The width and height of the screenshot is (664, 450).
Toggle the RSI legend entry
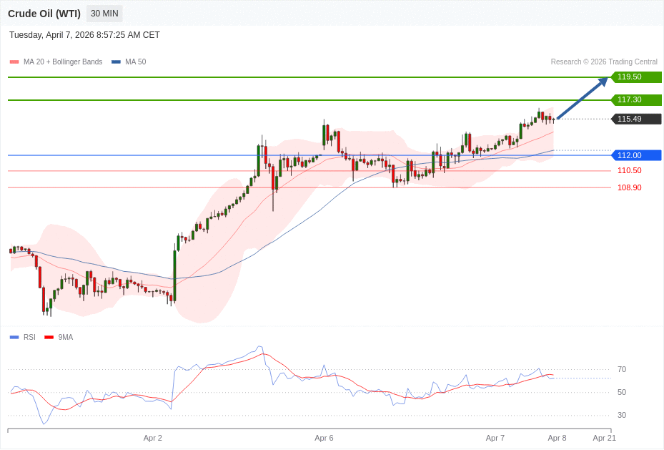coord(29,337)
